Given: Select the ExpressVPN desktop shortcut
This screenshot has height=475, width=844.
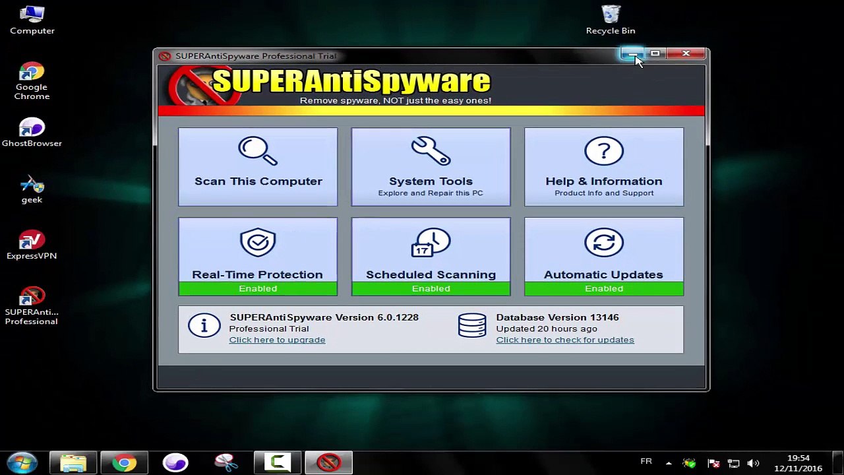Looking at the screenshot, I should pos(32,245).
